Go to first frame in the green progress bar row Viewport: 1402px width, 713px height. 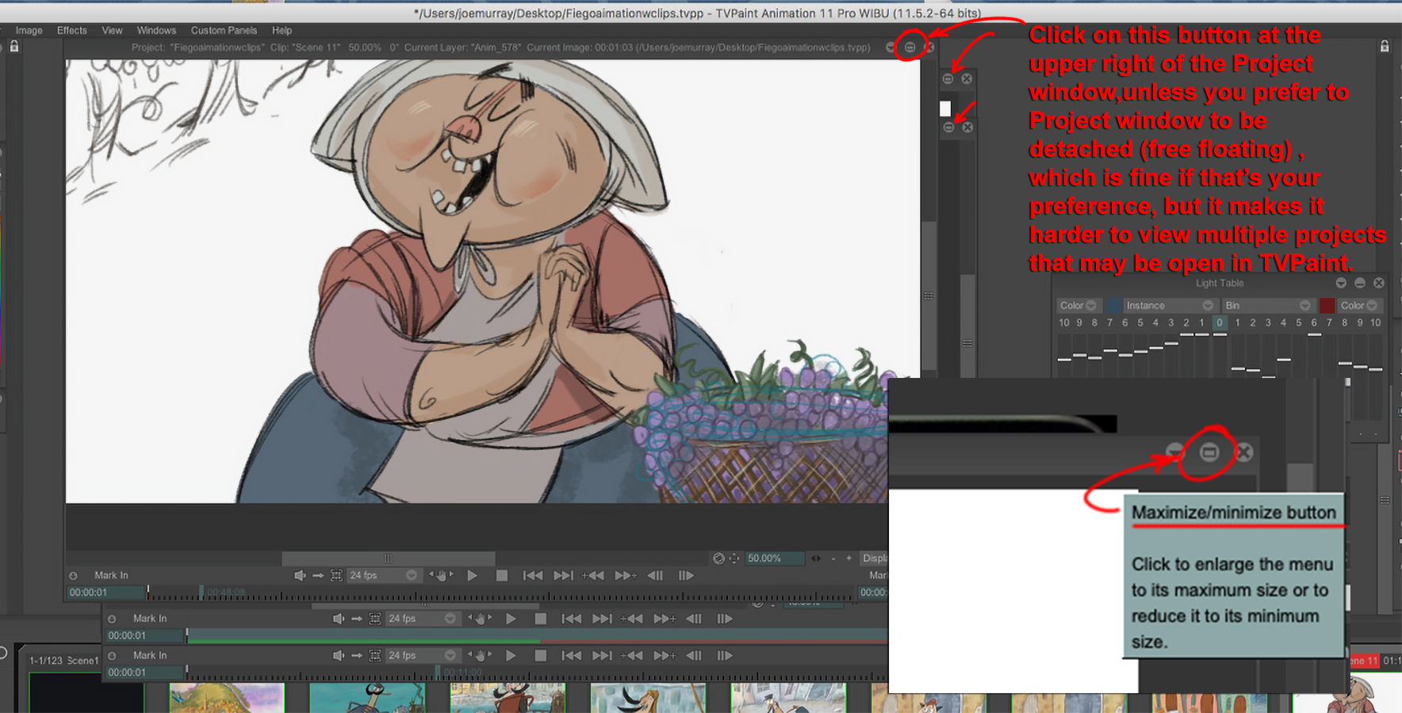(572, 619)
